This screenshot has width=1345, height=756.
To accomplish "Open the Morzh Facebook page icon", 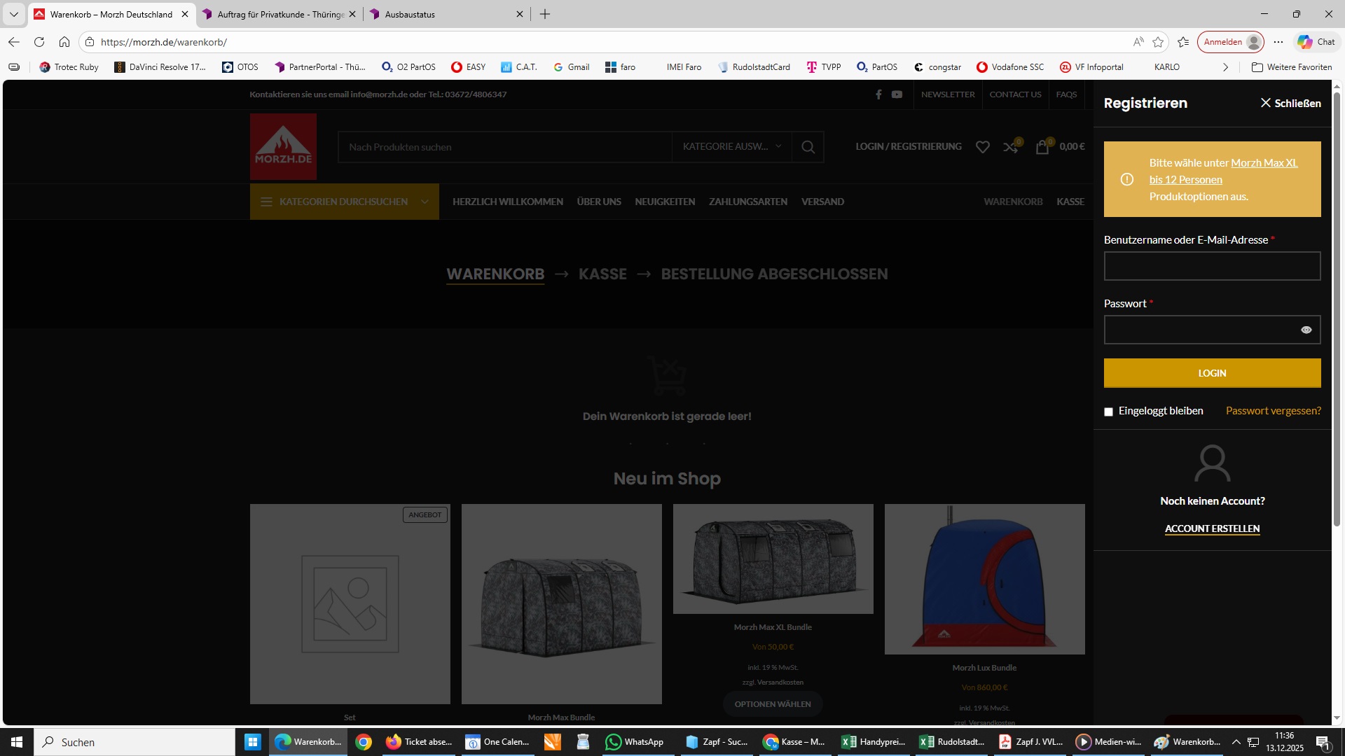I will click(878, 94).
